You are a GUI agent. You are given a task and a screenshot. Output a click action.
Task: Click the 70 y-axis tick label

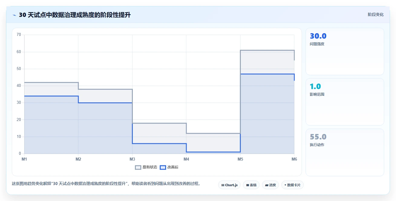[19, 35]
